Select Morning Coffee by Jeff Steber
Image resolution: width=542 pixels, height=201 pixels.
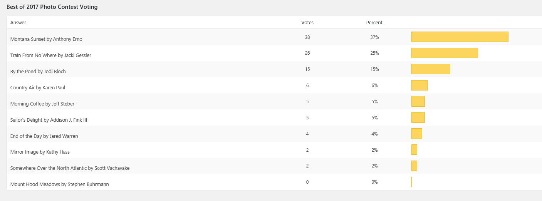pos(42,104)
